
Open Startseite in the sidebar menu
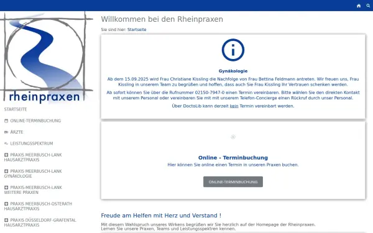pos(16,109)
